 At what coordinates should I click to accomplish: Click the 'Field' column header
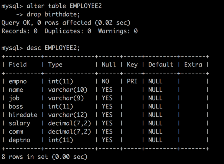click(18, 65)
